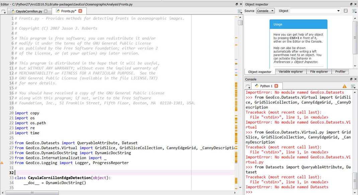Click the editor horizontal scroll-left arrow
This screenshot has width=358, height=195.
click(2, 193)
